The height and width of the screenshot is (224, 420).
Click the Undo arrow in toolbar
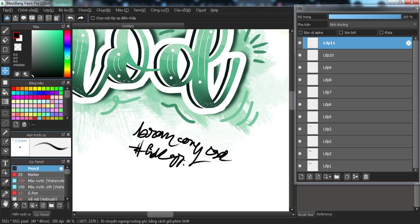pos(70,18)
